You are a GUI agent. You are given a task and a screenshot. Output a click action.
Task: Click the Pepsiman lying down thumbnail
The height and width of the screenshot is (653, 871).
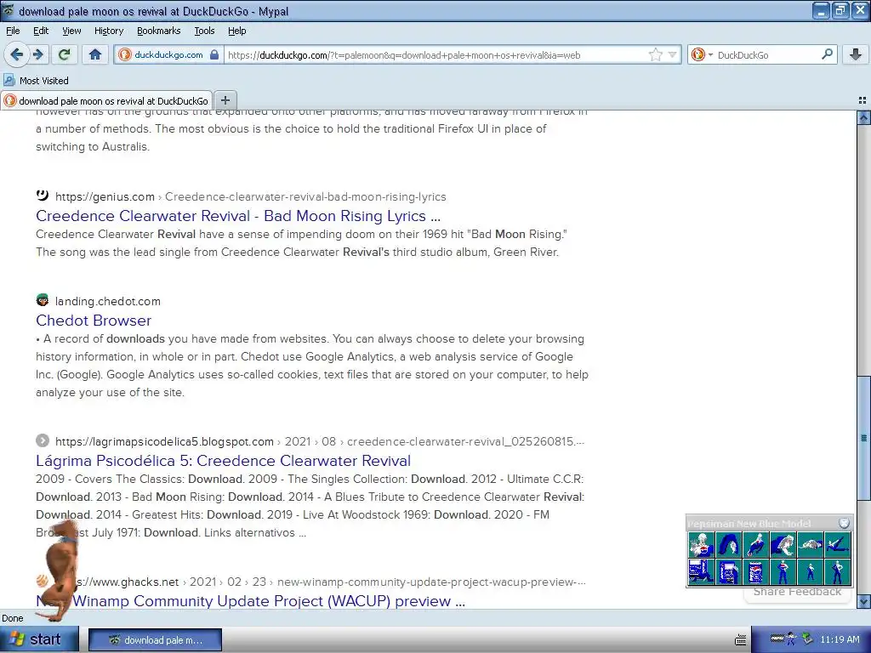810,545
